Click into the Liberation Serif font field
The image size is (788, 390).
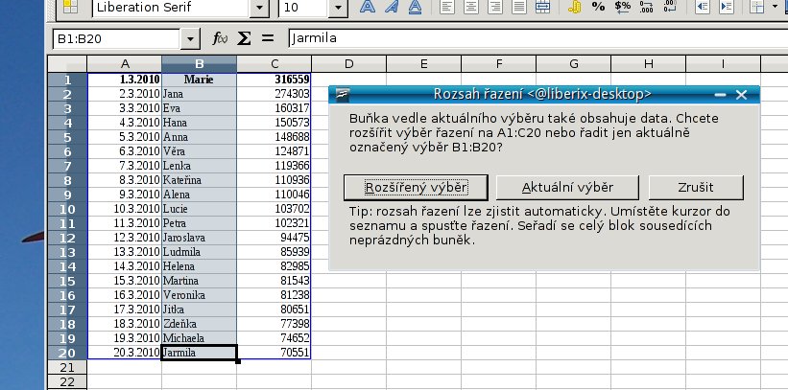[x=171, y=8]
